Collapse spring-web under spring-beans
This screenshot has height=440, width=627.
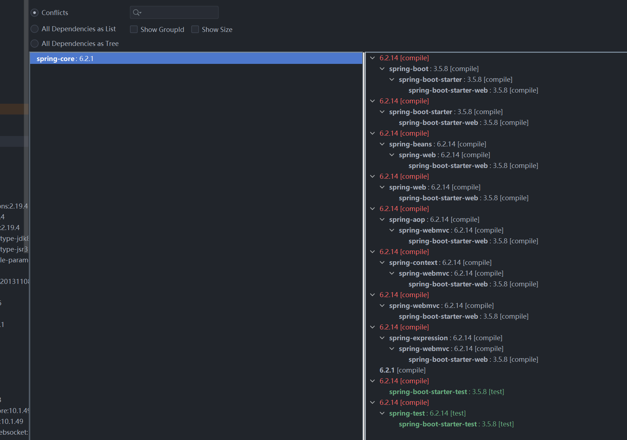(x=392, y=155)
